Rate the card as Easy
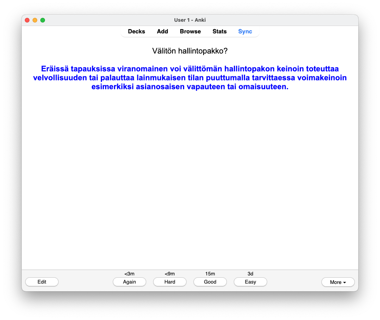The image size is (380, 320). pos(250,282)
